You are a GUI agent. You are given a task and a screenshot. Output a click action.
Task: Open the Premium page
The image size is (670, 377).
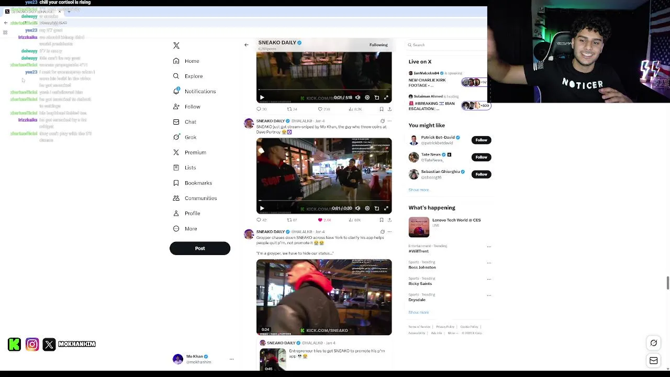(189, 152)
